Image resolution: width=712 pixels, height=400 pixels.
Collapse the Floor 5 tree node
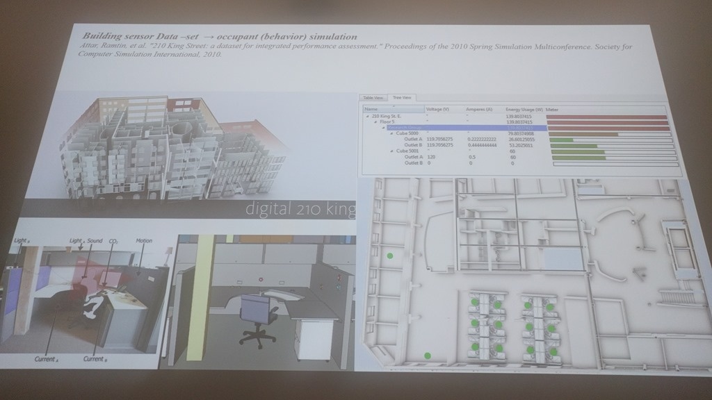click(x=375, y=122)
